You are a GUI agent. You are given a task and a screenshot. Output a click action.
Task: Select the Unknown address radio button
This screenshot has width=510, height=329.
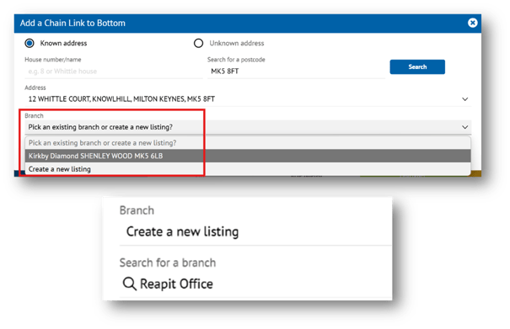[x=198, y=43]
